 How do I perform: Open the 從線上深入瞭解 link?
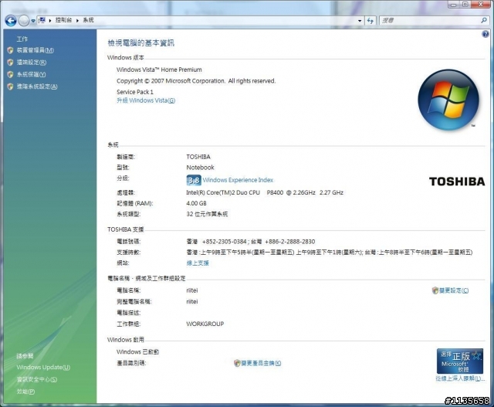click(x=460, y=378)
